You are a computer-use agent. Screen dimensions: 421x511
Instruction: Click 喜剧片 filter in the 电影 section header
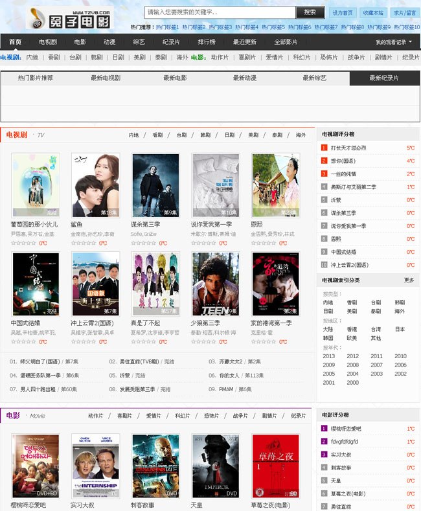[124, 416]
